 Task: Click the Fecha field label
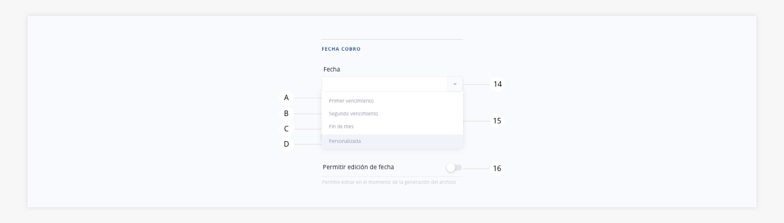tap(331, 69)
